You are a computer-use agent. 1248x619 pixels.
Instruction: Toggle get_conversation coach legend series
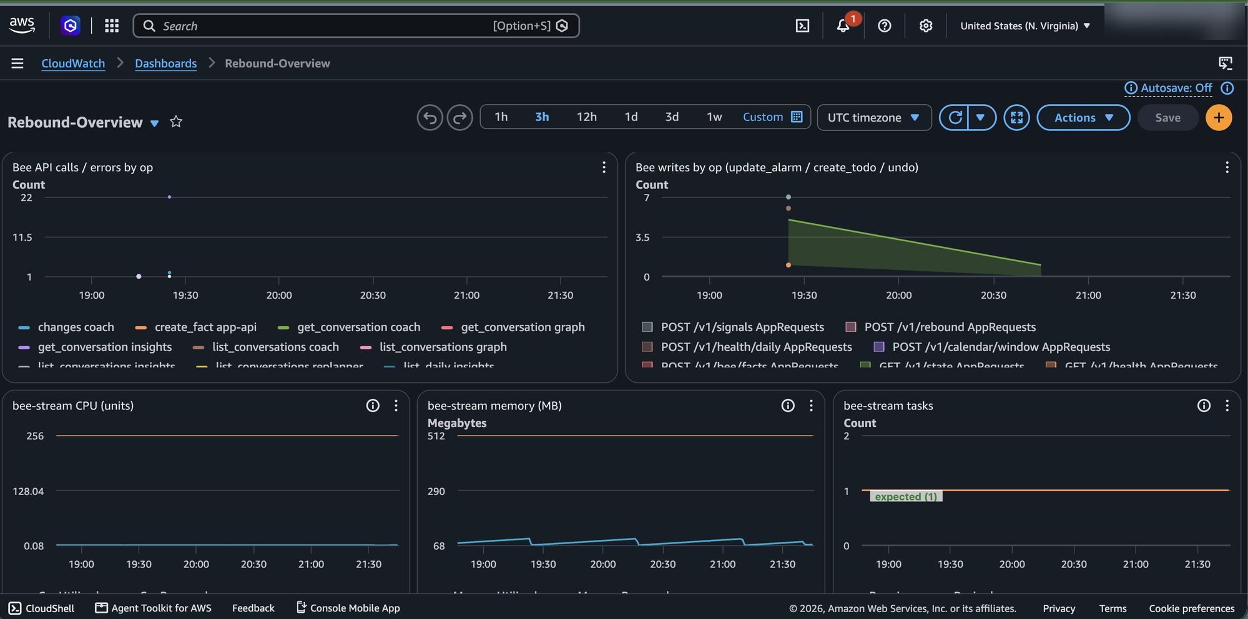tap(349, 327)
